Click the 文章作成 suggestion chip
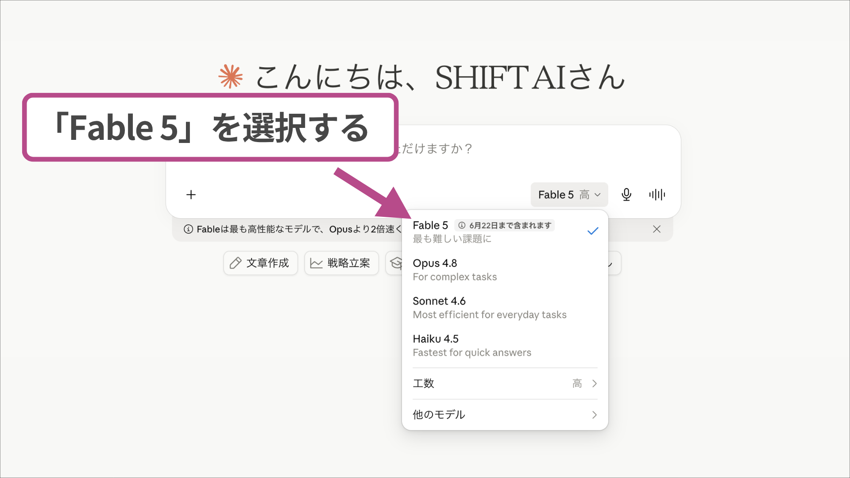Viewport: 850px width, 478px height. tap(261, 263)
